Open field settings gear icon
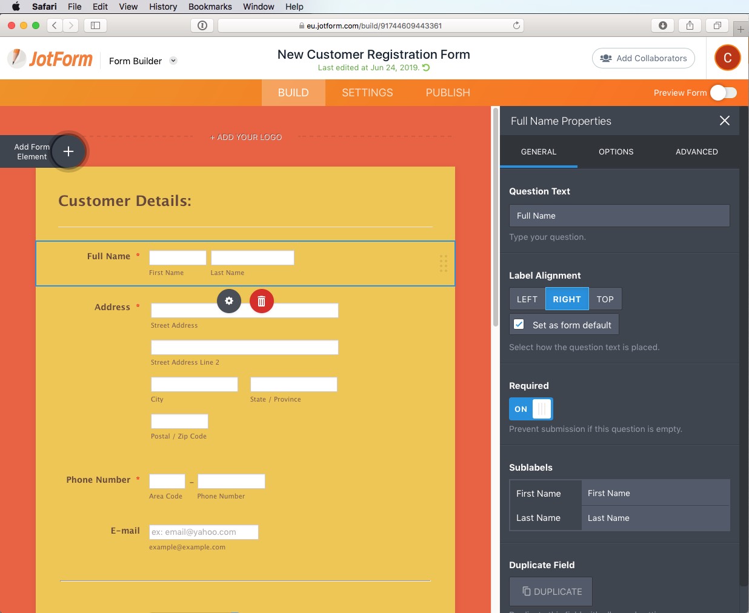The height and width of the screenshot is (613, 749). pyautogui.click(x=229, y=301)
